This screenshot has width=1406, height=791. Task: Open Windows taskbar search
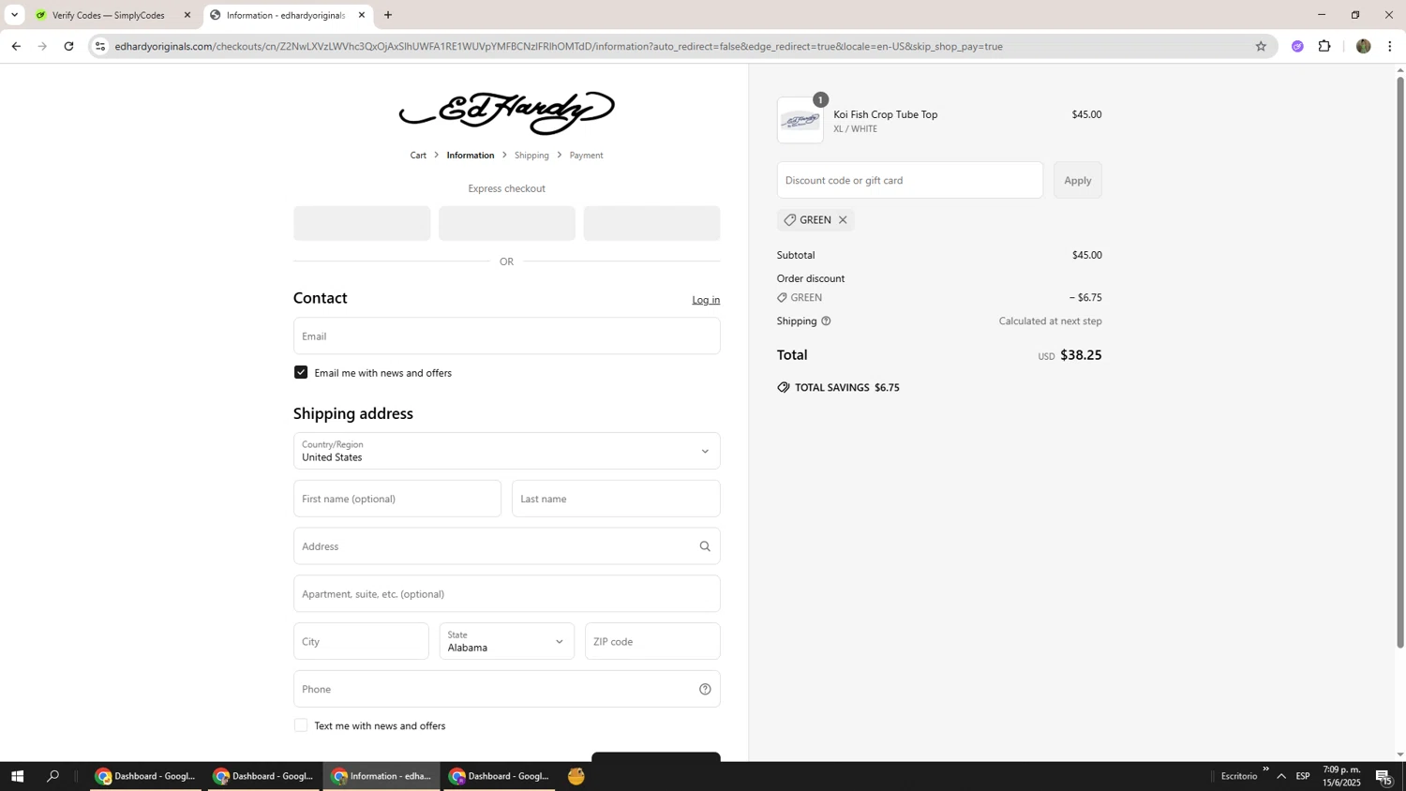52,776
